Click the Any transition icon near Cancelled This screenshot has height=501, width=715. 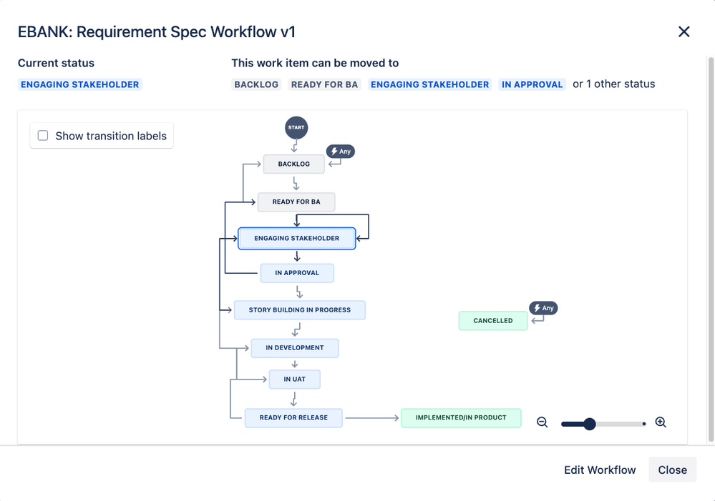[543, 308]
